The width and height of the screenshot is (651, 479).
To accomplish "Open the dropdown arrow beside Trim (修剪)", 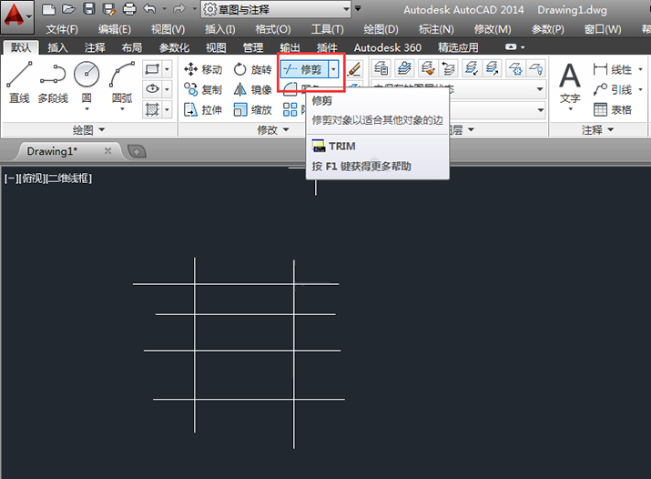I will (x=333, y=69).
